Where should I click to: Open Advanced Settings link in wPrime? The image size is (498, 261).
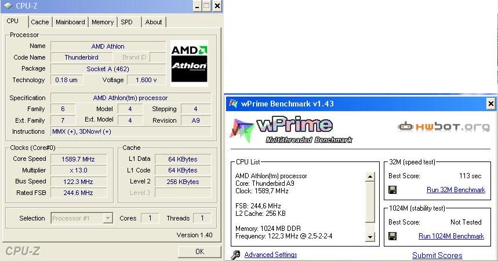(271, 255)
